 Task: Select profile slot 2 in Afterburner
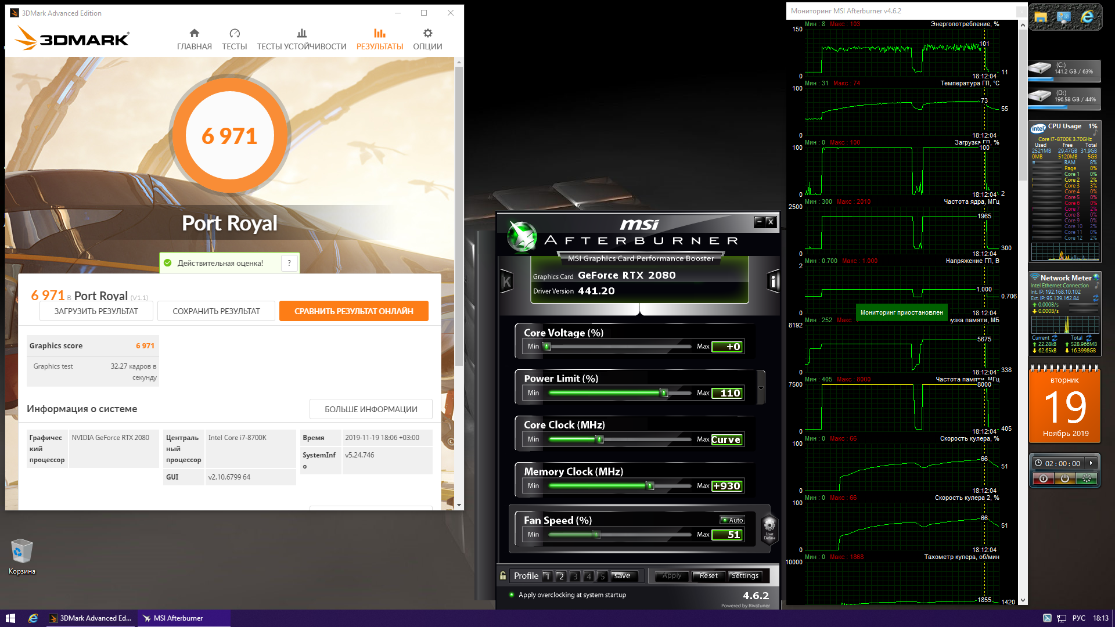pos(561,576)
